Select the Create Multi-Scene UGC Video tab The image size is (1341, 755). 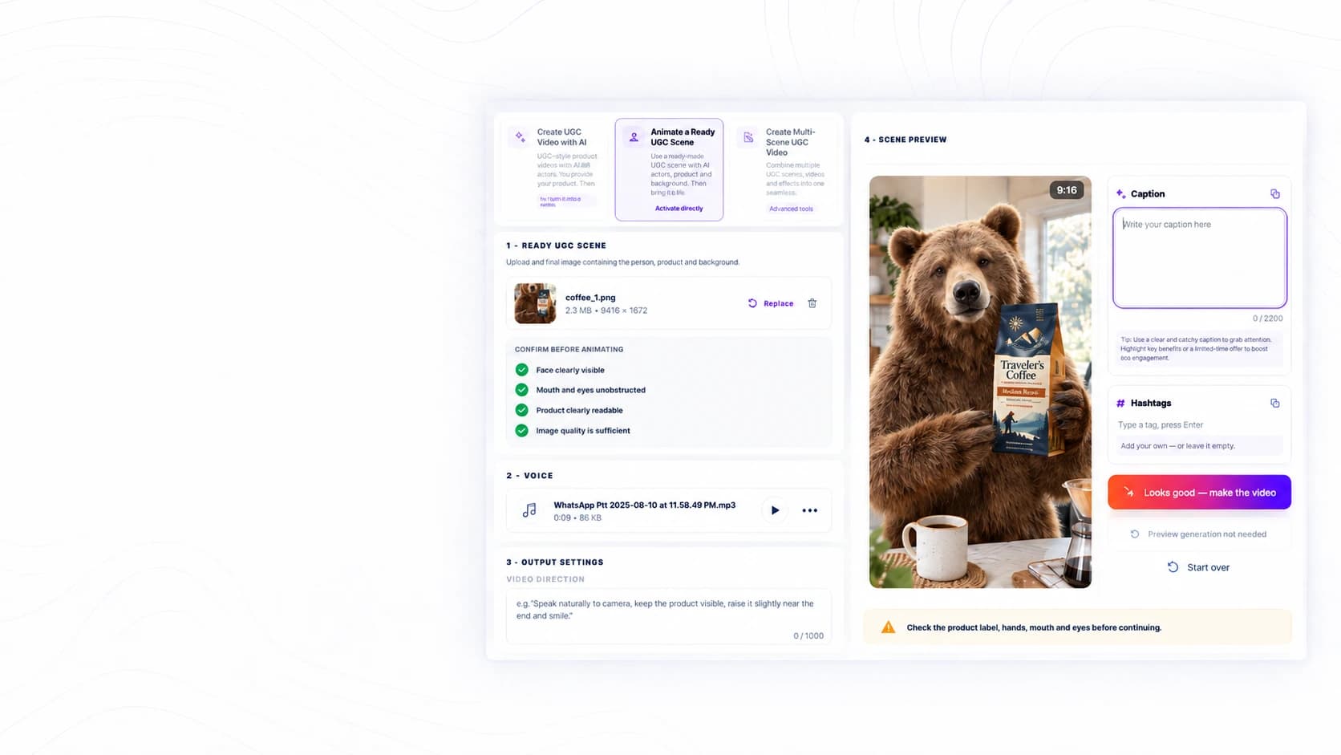(783, 169)
